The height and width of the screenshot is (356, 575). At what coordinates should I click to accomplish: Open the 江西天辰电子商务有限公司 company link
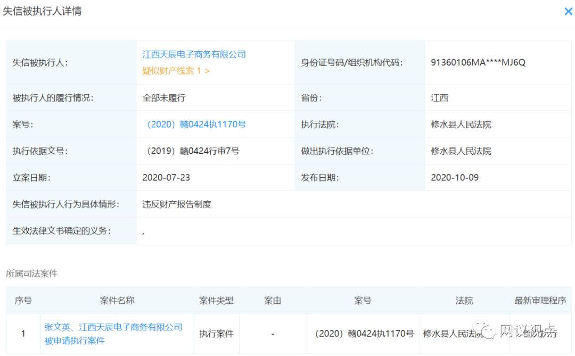point(194,54)
